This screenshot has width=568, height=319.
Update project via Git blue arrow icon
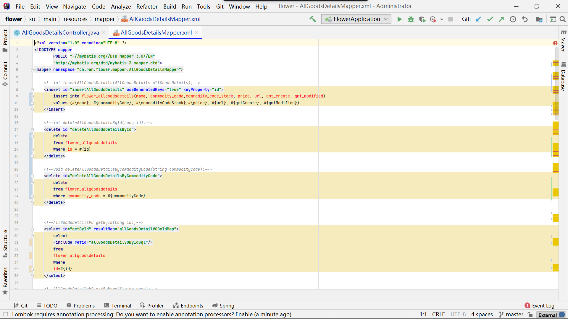pos(478,19)
